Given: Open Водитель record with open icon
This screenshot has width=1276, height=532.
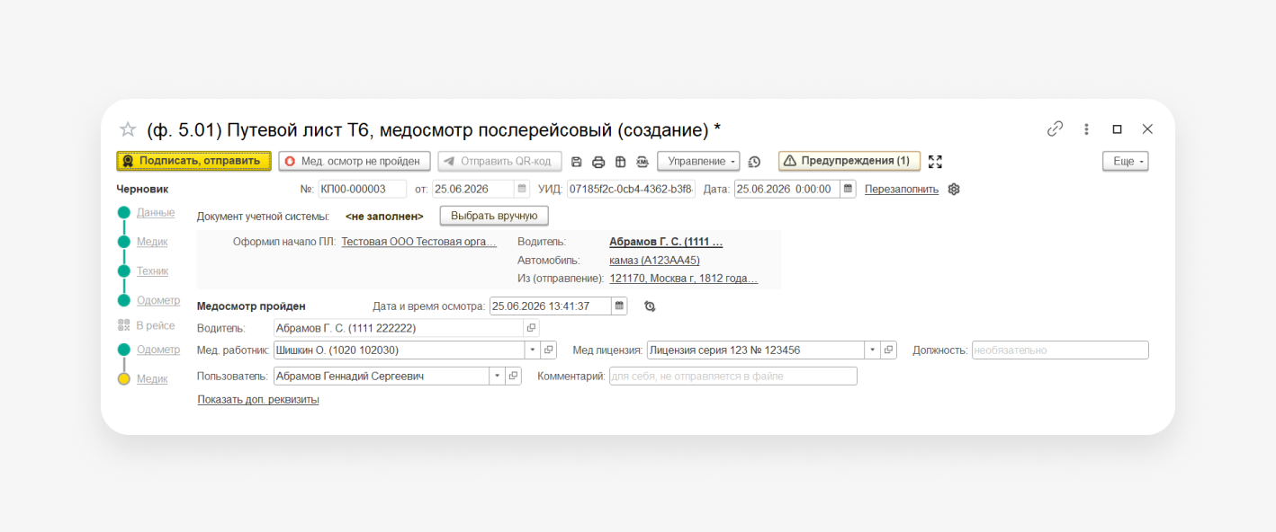Looking at the screenshot, I should (x=532, y=328).
